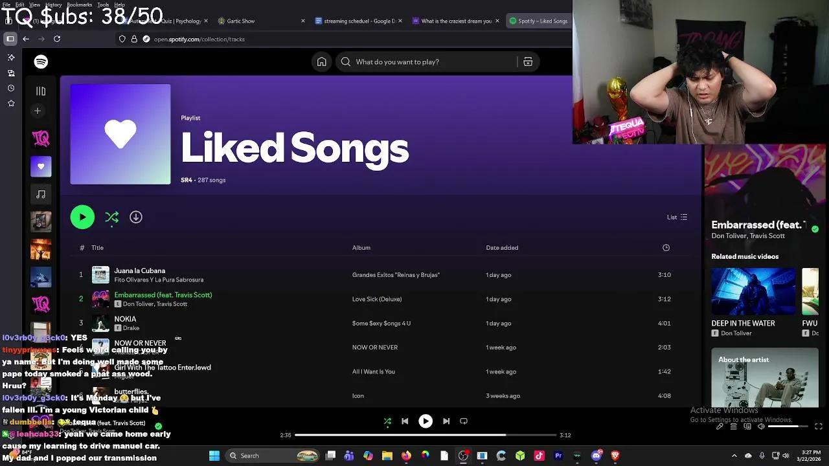Viewport: 829px width, 466px height.
Task: Download Liked Songs with arrow icon
Action: (136, 217)
